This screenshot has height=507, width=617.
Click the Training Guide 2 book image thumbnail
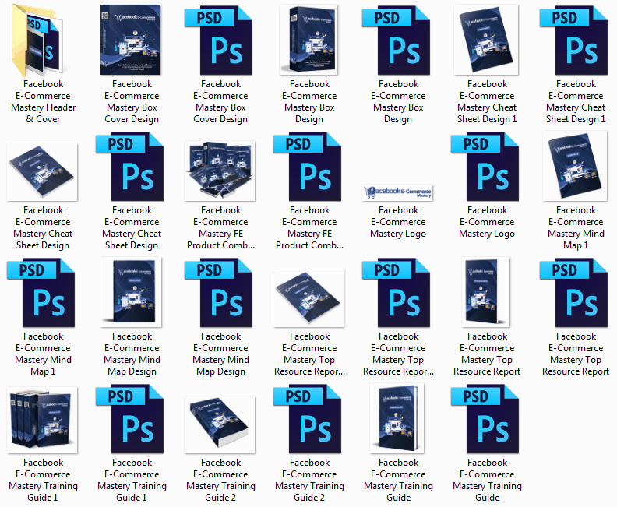coord(221,421)
